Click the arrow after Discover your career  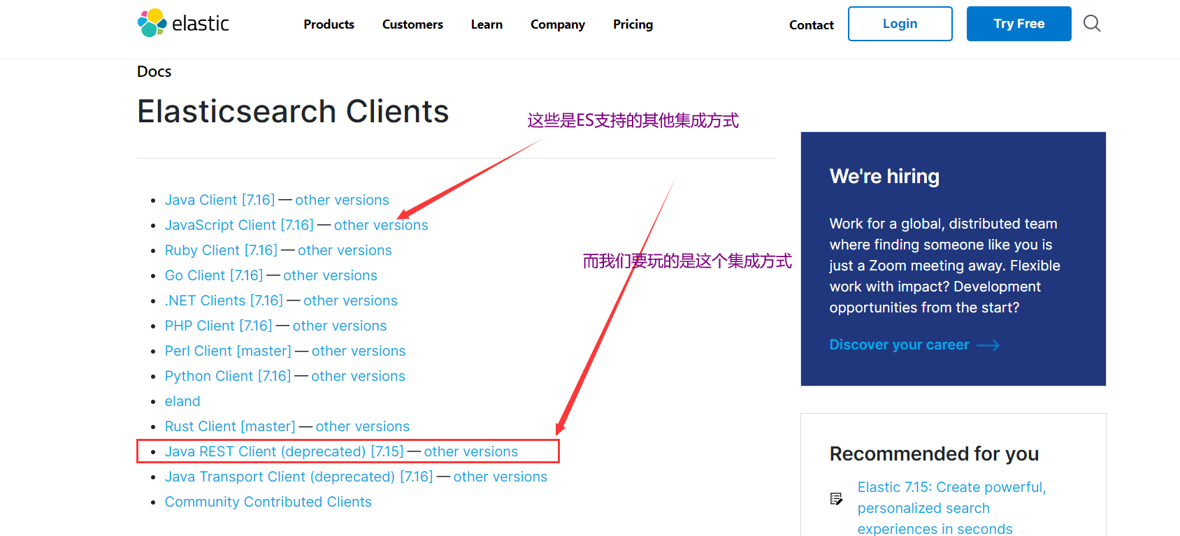coord(988,345)
